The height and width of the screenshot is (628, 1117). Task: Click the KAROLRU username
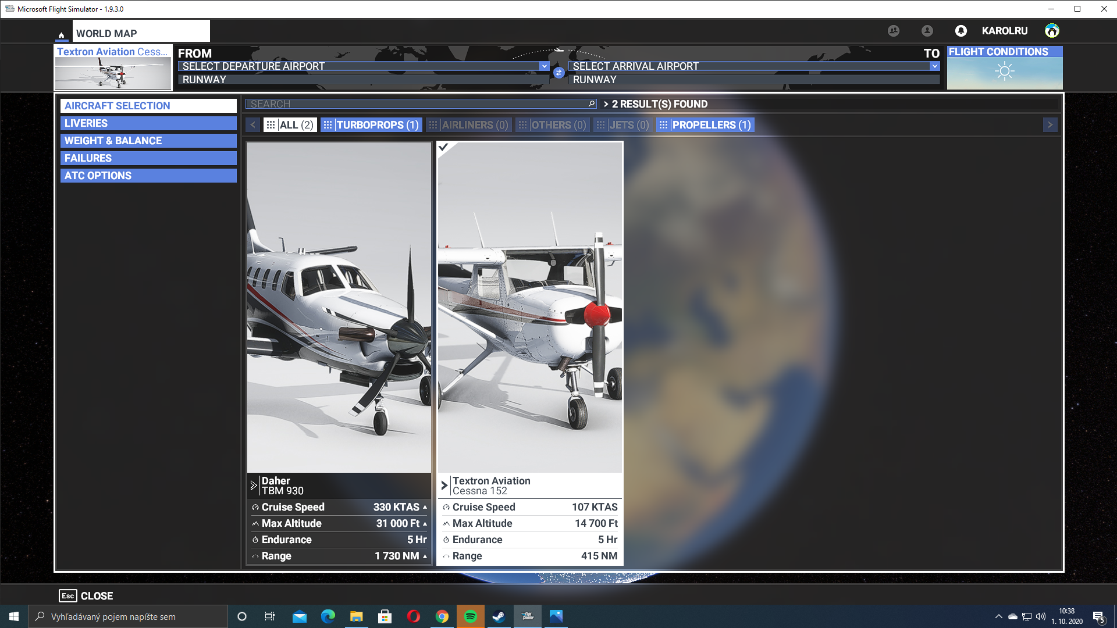(x=1005, y=31)
